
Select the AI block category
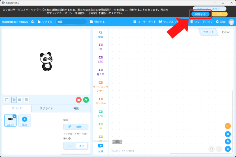coord(101,126)
